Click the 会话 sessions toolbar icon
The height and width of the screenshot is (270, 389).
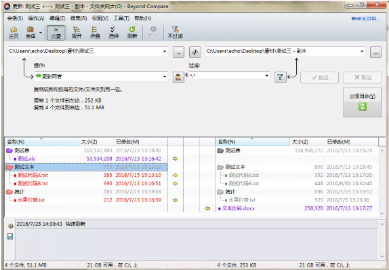(30, 33)
